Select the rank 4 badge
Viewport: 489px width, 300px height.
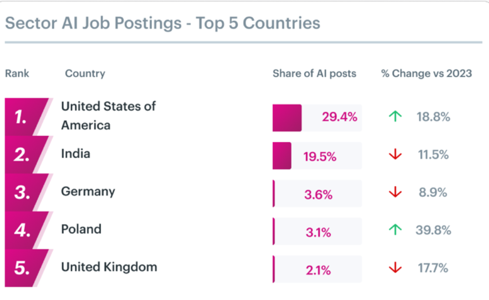coord(24,231)
